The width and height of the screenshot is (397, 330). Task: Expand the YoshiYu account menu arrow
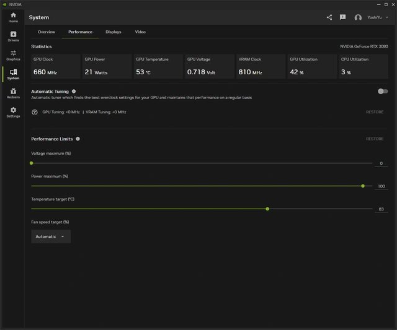coord(387,17)
